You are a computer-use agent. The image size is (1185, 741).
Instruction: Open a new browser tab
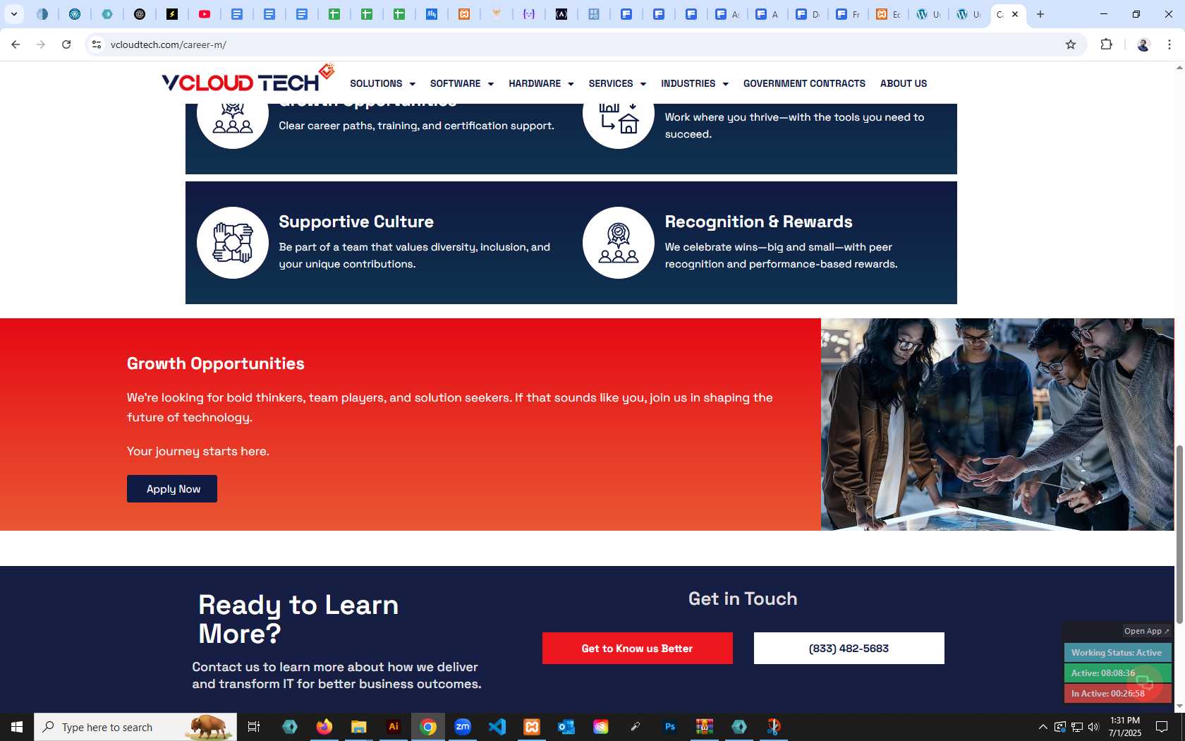[x=1040, y=14]
